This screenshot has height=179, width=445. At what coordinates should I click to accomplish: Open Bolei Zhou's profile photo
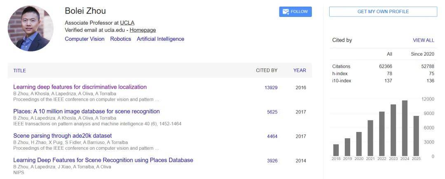30,28
